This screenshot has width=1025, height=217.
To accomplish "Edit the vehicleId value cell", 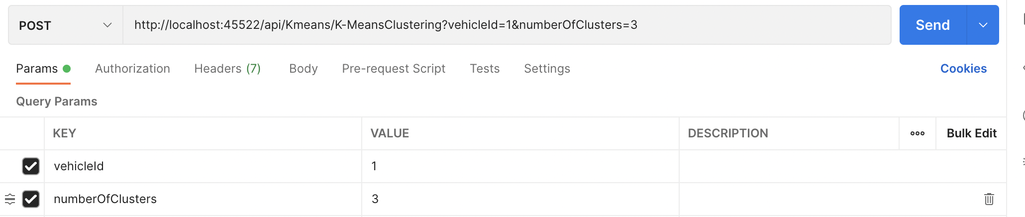I will click(520, 166).
